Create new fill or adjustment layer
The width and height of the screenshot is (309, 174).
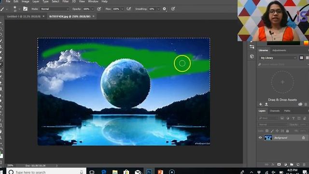[x=285, y=164]
